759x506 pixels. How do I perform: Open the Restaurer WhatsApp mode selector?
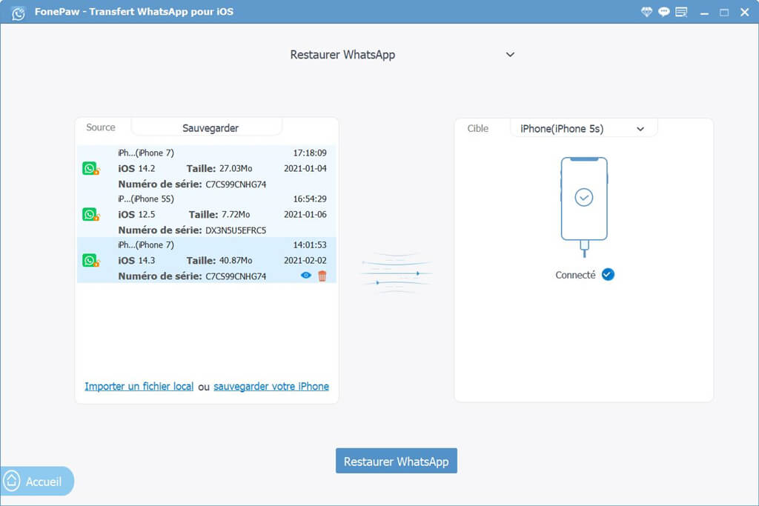(x=402, y=55)
